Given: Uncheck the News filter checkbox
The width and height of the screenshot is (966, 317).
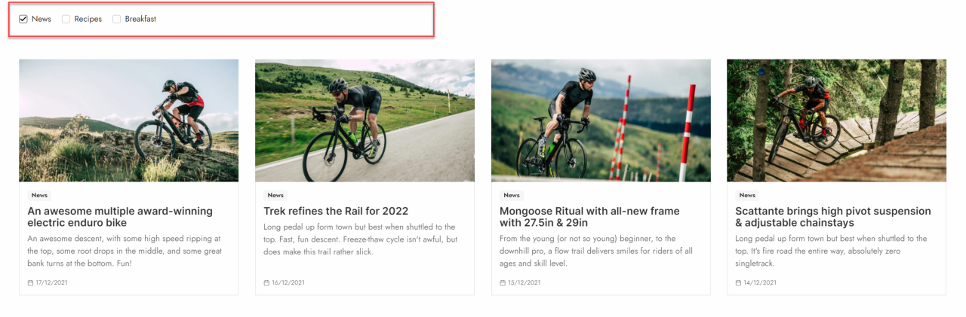Looking at the screenshot, I should click(23, 19).
